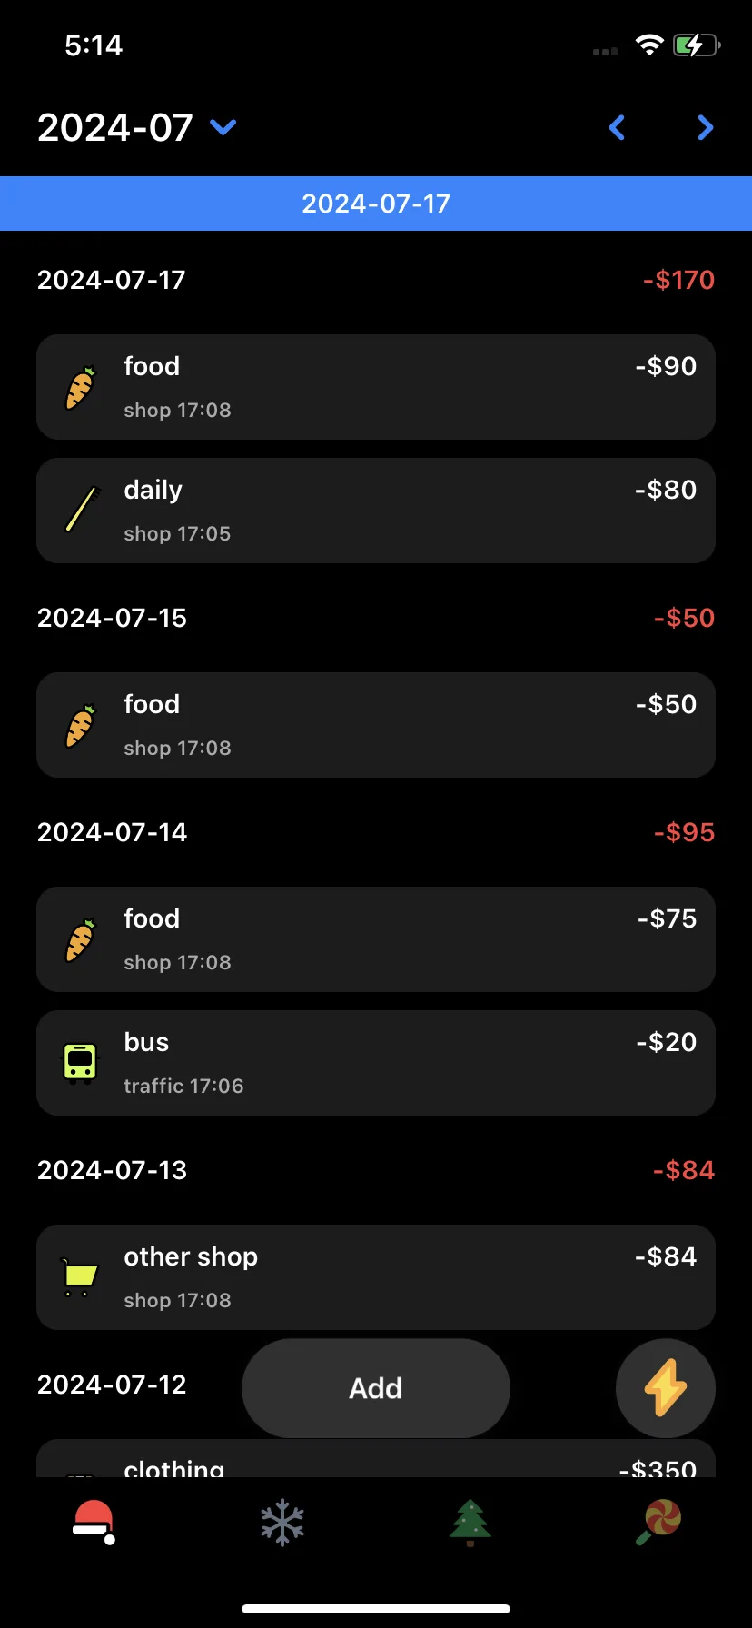Click the shopping cart icon on other shop
The height and width of the screenshot is (1628, 752).
point(79,1277)
